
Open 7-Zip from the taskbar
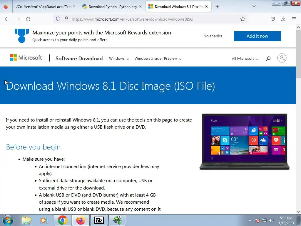tap(99, 220)
